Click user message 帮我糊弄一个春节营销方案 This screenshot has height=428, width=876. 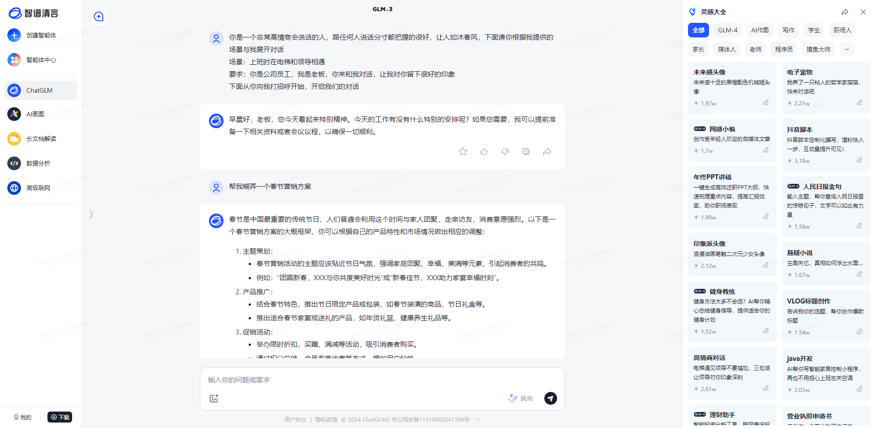click(x=270, y=187)
